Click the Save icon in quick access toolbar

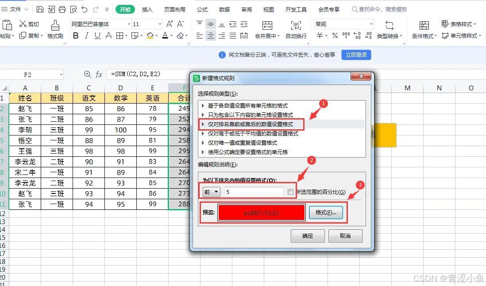pyautogui.click(x=40, y=9)
